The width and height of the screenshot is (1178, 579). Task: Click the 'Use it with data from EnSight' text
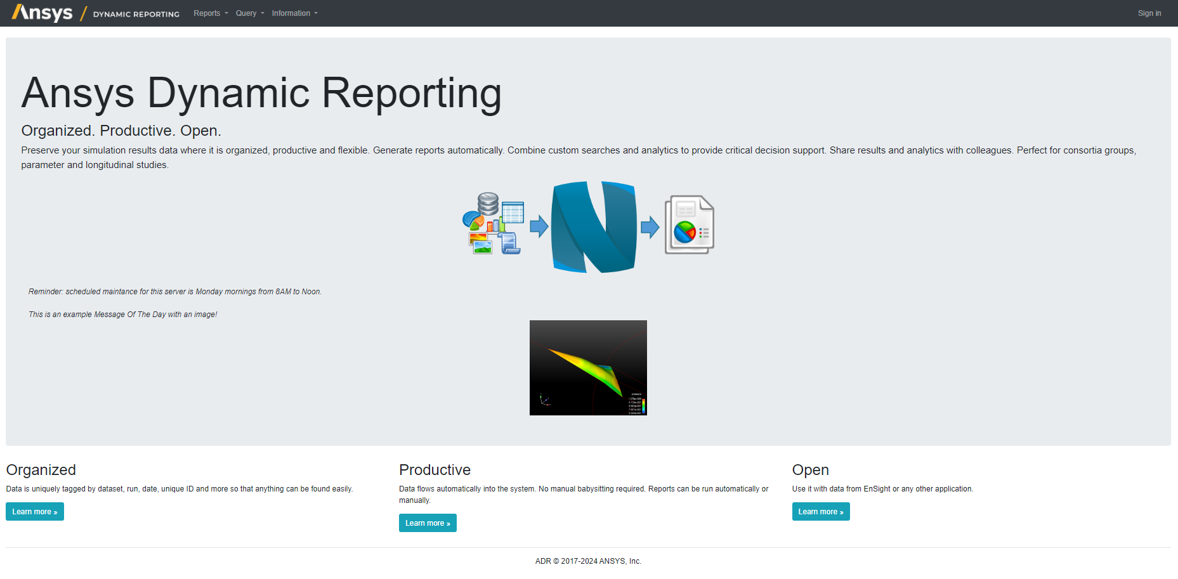[882, 489]
